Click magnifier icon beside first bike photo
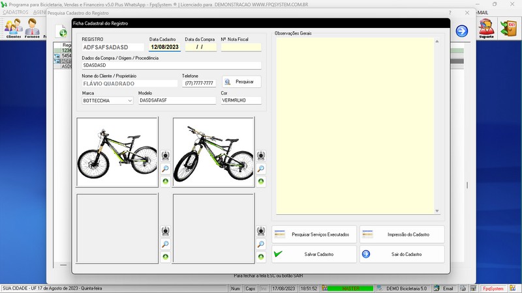The width and height of the screenshot is (522, 293). click(x=165, y=169)
